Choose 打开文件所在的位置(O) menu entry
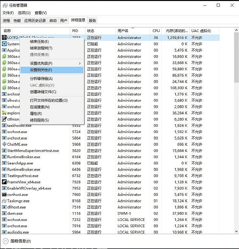The height and width of the screenshot is (249, 239). 49,100
